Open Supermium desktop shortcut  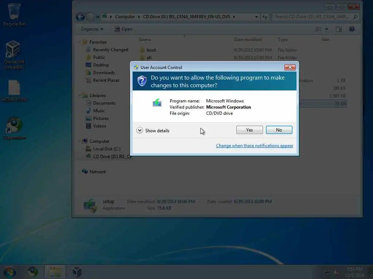click(x=14, y=129)
